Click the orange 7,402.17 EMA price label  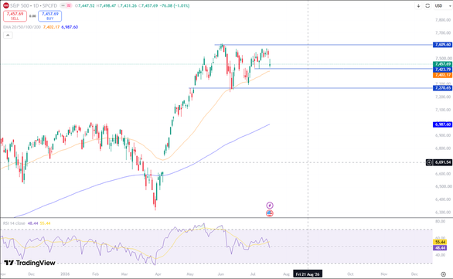442,75
